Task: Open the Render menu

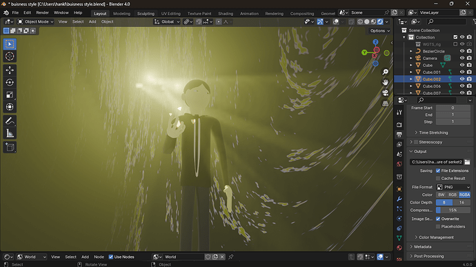Action: click(x=43, y=12)
